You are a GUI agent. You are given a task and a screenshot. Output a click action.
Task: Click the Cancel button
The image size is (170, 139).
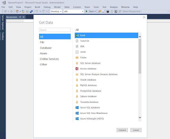tap(136, 130)
